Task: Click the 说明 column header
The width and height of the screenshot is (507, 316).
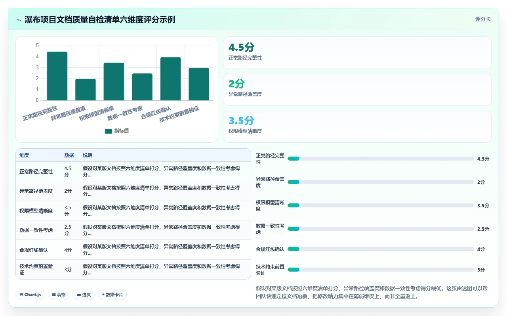Action: [x=88, y=155]
